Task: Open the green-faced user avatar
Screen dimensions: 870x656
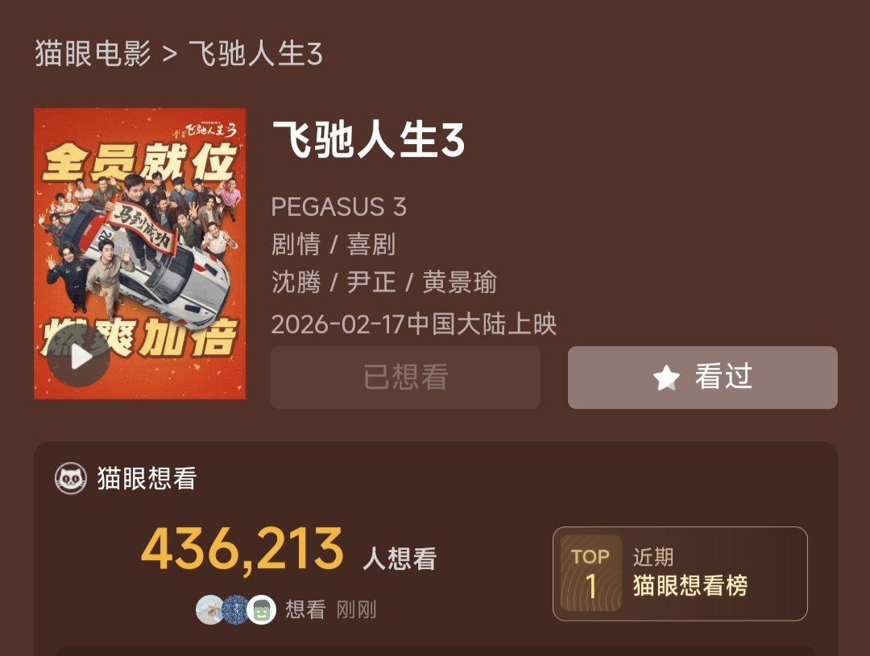Action: pos(261,609)
